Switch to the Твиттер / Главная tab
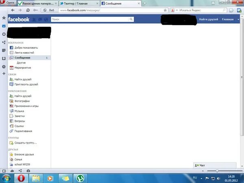The height and width of the screenshot is (183, 244). [x=79, y=3]
